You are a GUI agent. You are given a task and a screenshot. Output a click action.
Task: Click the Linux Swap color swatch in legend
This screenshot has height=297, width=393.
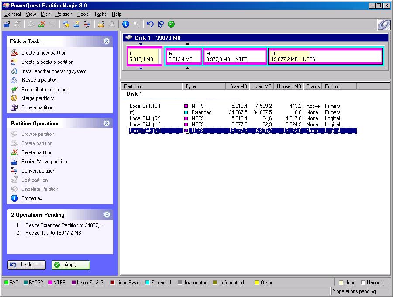click(x=113, y=283)
